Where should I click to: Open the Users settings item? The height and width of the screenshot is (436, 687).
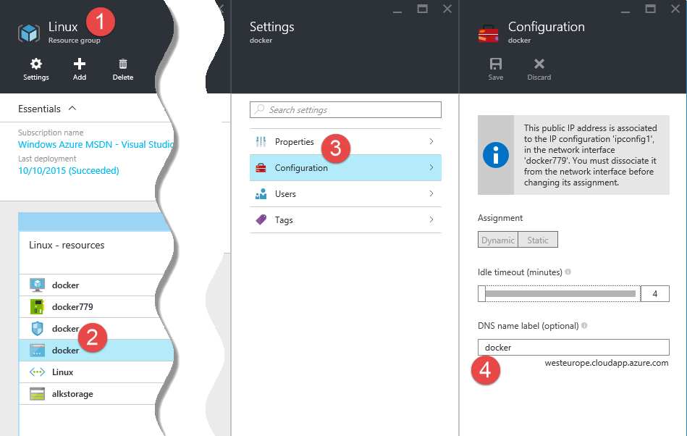tap(285, 194)
